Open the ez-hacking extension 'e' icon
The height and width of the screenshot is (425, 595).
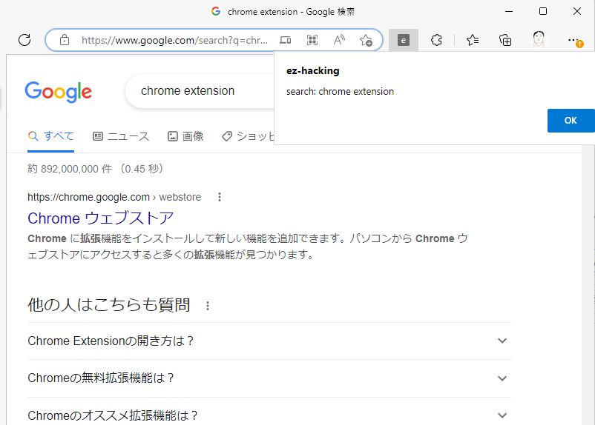click(x=404, y=40)
